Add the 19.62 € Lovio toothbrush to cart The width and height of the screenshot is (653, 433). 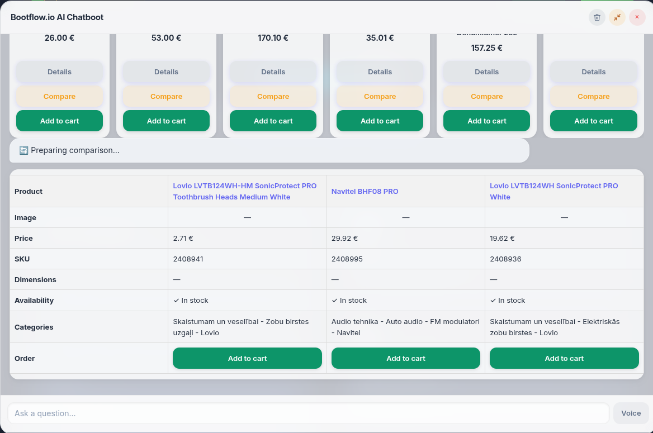(564, 358)
